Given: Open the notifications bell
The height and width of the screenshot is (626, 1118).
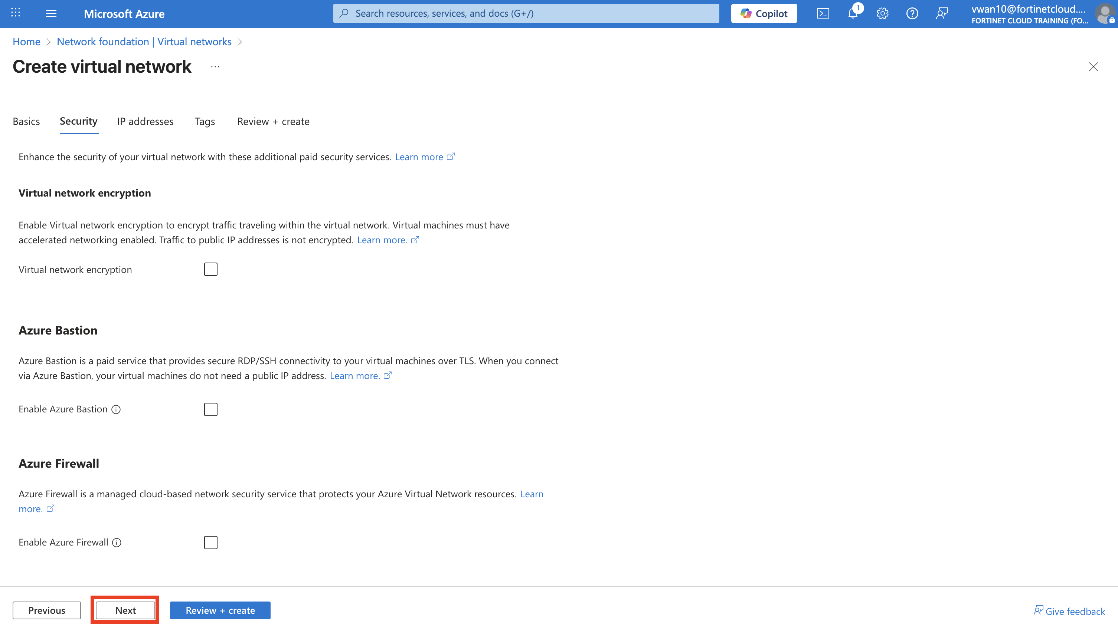Looking at the screenshot, I should pos(853,13).
